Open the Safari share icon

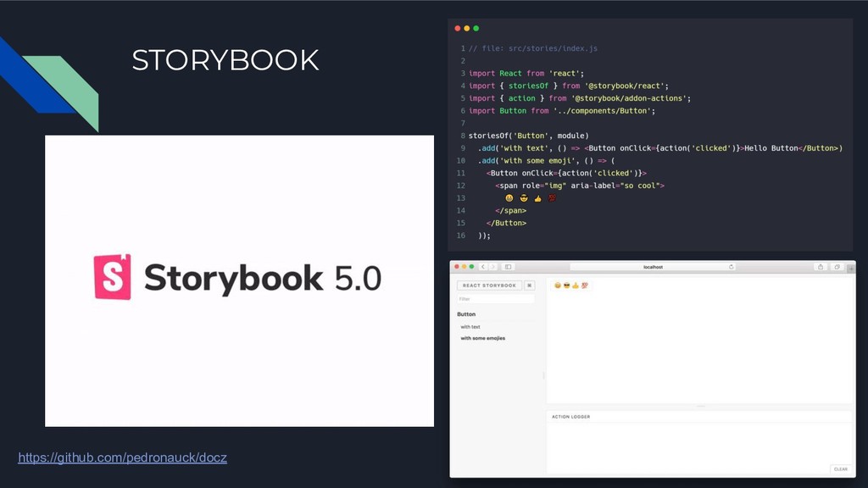821,267
